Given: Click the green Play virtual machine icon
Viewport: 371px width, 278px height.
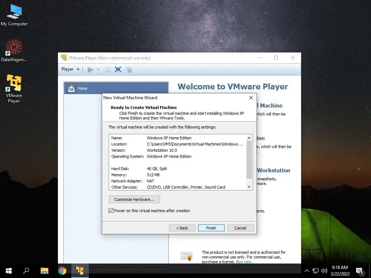Looking at the screenshot, I should [90, 69].
